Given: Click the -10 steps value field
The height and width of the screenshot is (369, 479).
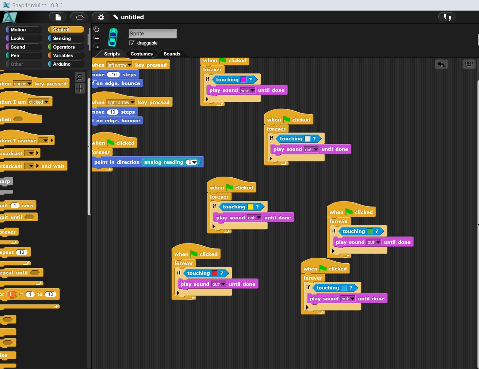Looking at the screenshot, I should (x=114, y=74).
